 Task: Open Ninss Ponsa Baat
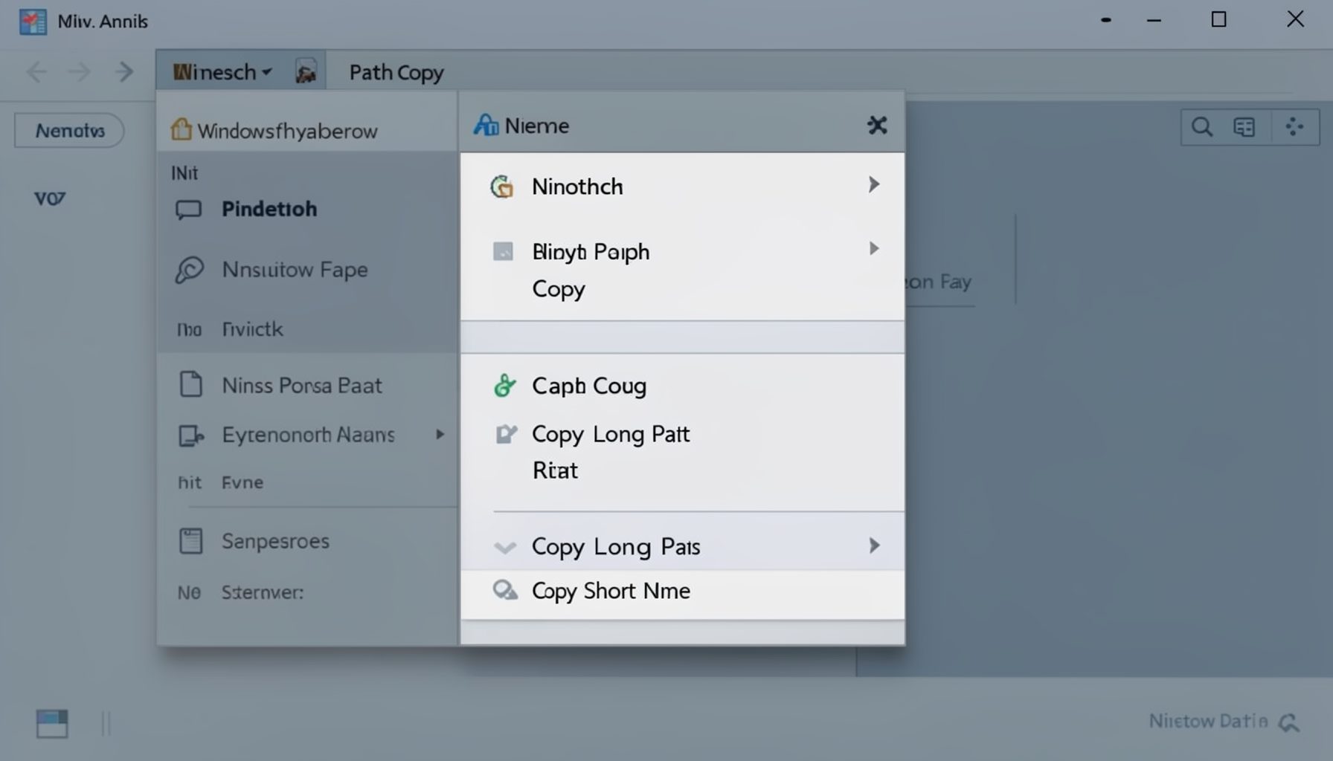[307, 385]
